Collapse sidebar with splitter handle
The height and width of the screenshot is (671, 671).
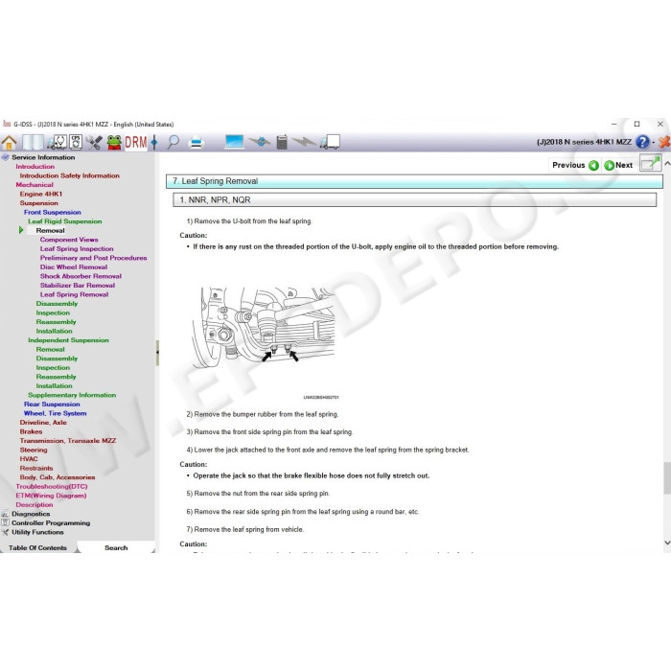(157, 352)
